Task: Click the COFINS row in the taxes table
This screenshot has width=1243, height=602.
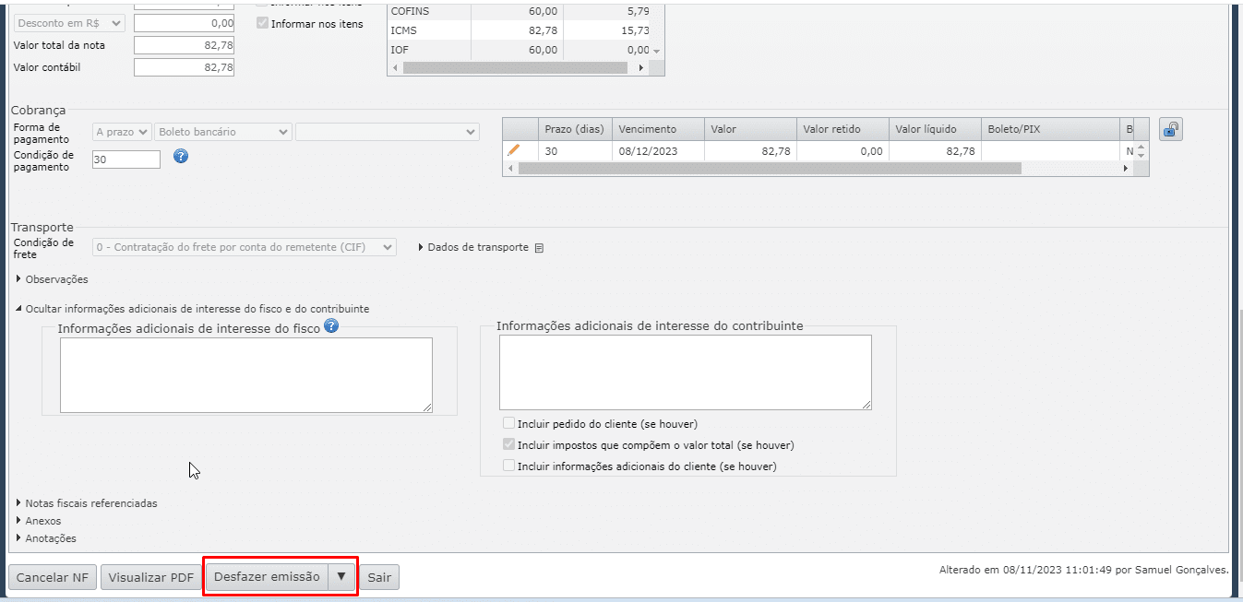Action: pyautogui.click(x=520, y=11)
